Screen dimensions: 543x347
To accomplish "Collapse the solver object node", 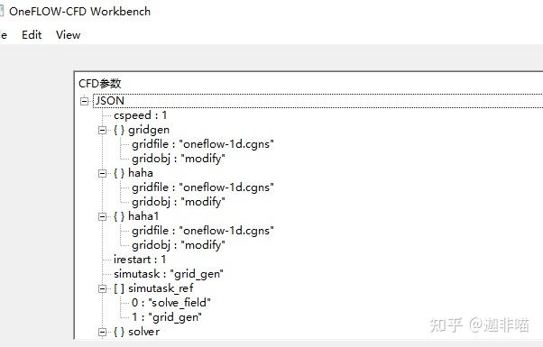I will 102,332.
